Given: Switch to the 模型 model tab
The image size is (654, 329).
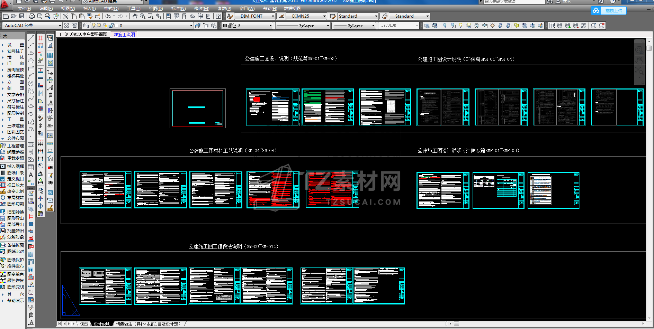Looking at the screenshot, I should [84, 324].
